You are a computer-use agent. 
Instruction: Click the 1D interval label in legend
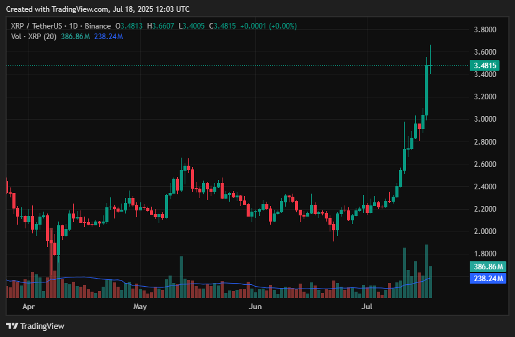(x=74, y=26)
